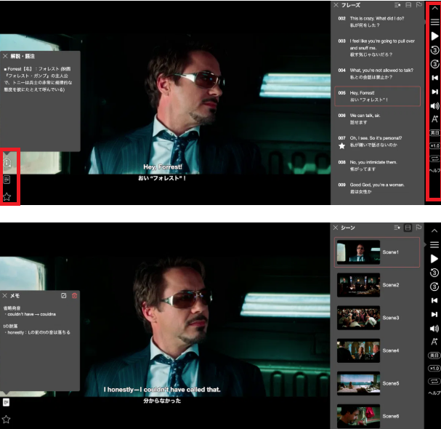Image resolution: width=441 pixels, height=429 pixels.
Task: Open memo icon in the 'Hey, Forrest!' screen
Action: pos(7,180)
